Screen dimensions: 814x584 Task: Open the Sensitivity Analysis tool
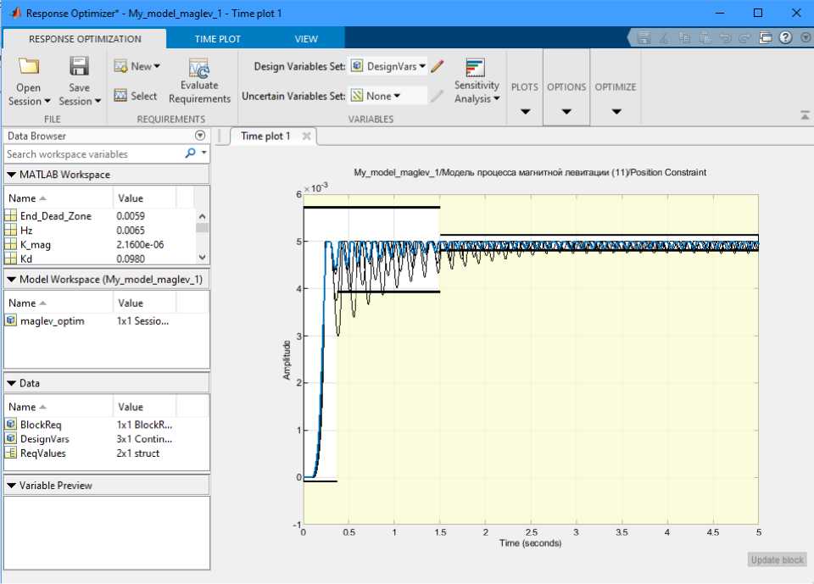(x=476, y=70)
